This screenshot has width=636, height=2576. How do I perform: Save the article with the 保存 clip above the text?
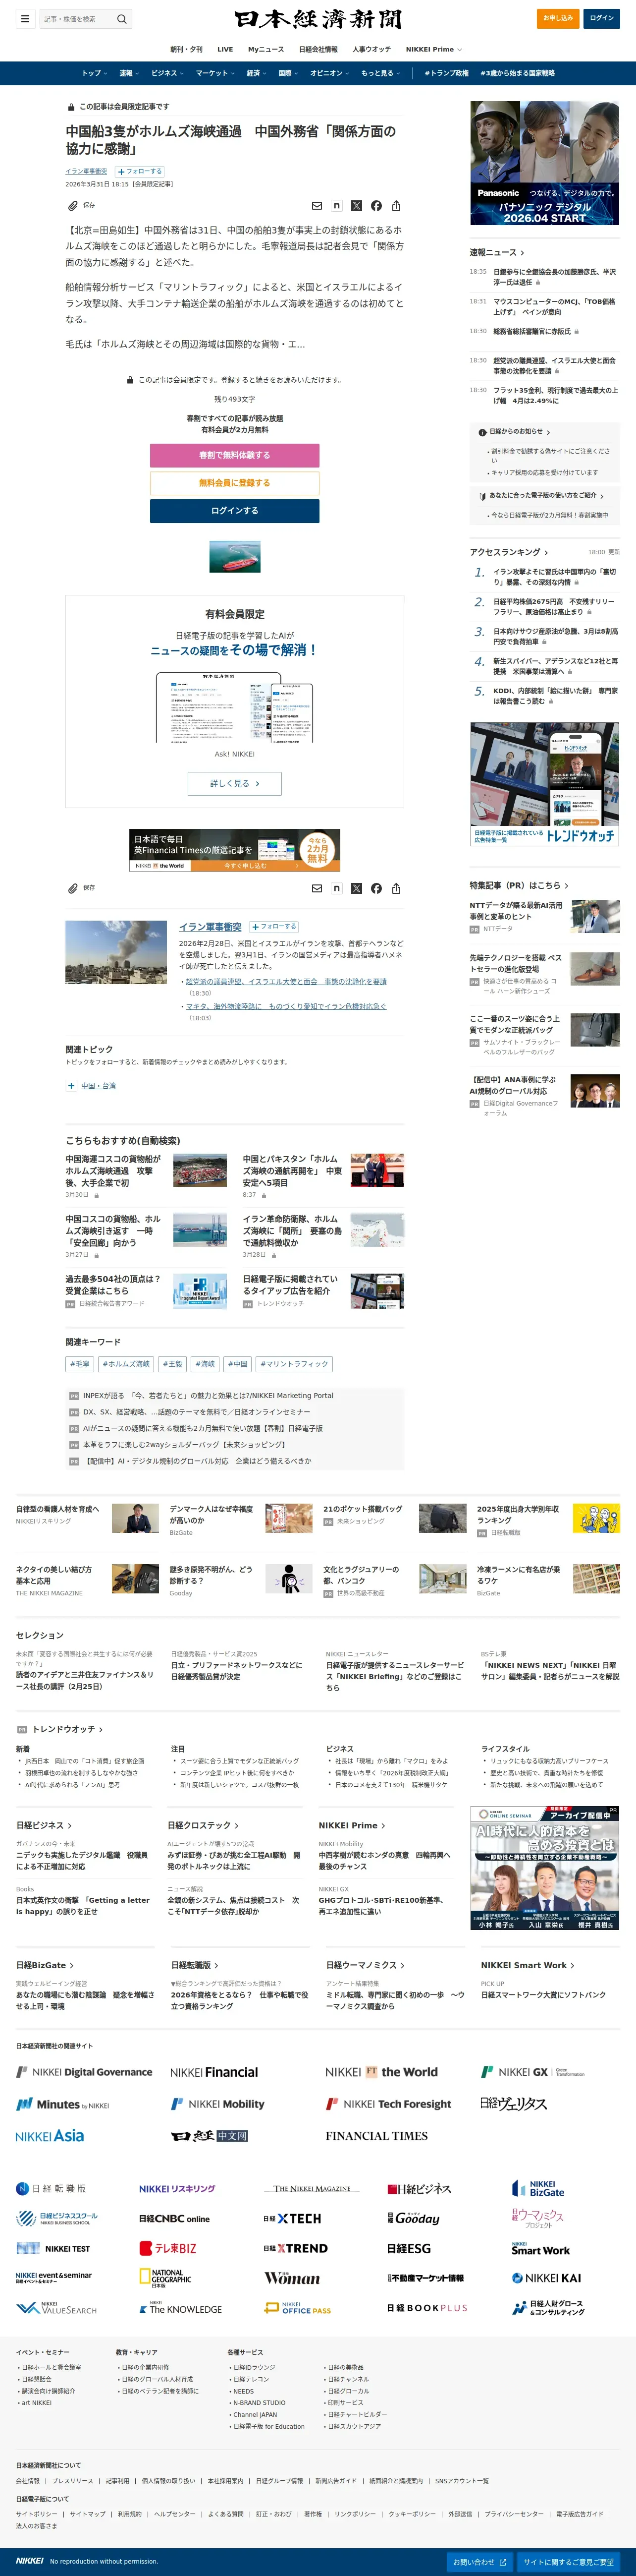click(82, 205)
